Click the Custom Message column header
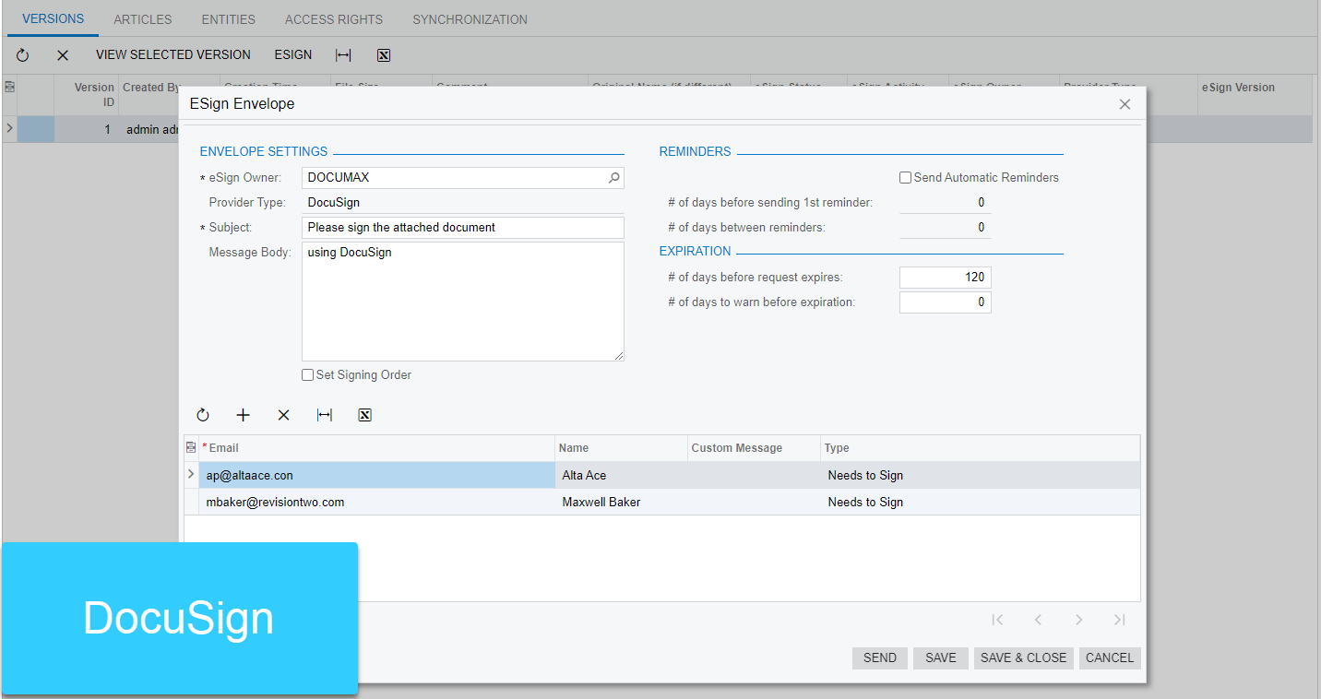 pyautogui.click(x=754, y=448)
